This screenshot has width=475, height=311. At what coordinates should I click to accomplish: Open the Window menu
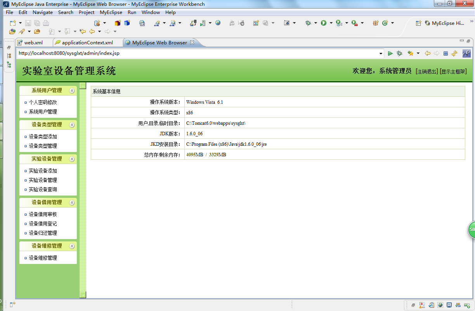click(151, 12)
